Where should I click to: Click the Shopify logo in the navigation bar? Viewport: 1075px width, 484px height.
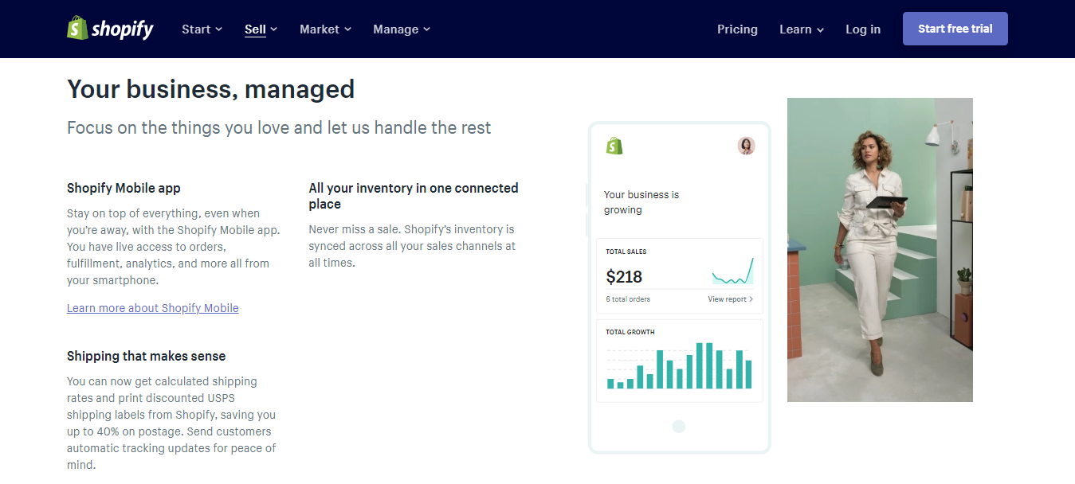tap(109, 29)
